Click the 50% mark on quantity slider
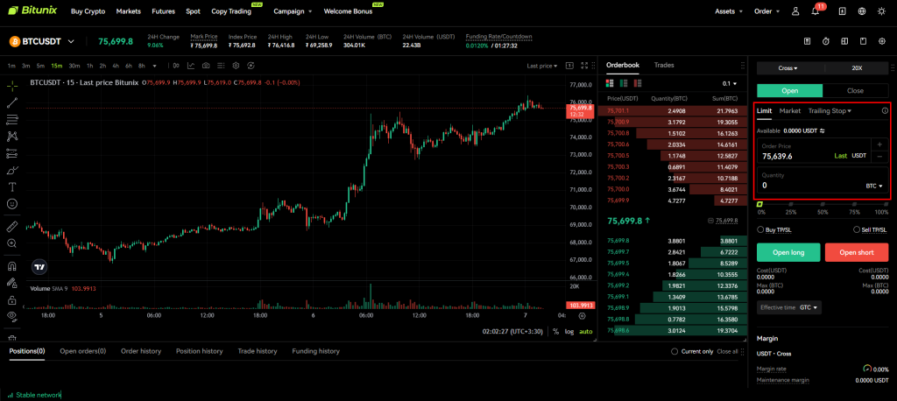897x401 pixels. coord(822,205)
